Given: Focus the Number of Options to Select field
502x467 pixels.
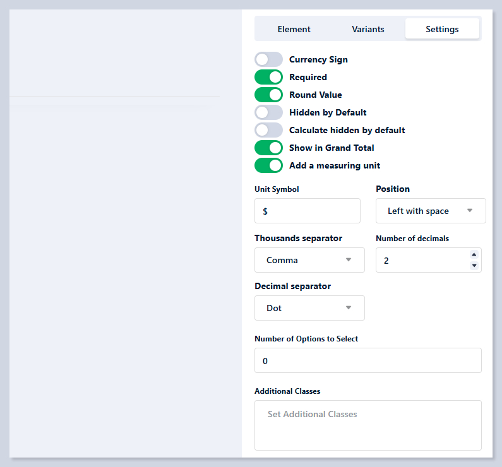Looking at the screenshot, I should 368,360.
